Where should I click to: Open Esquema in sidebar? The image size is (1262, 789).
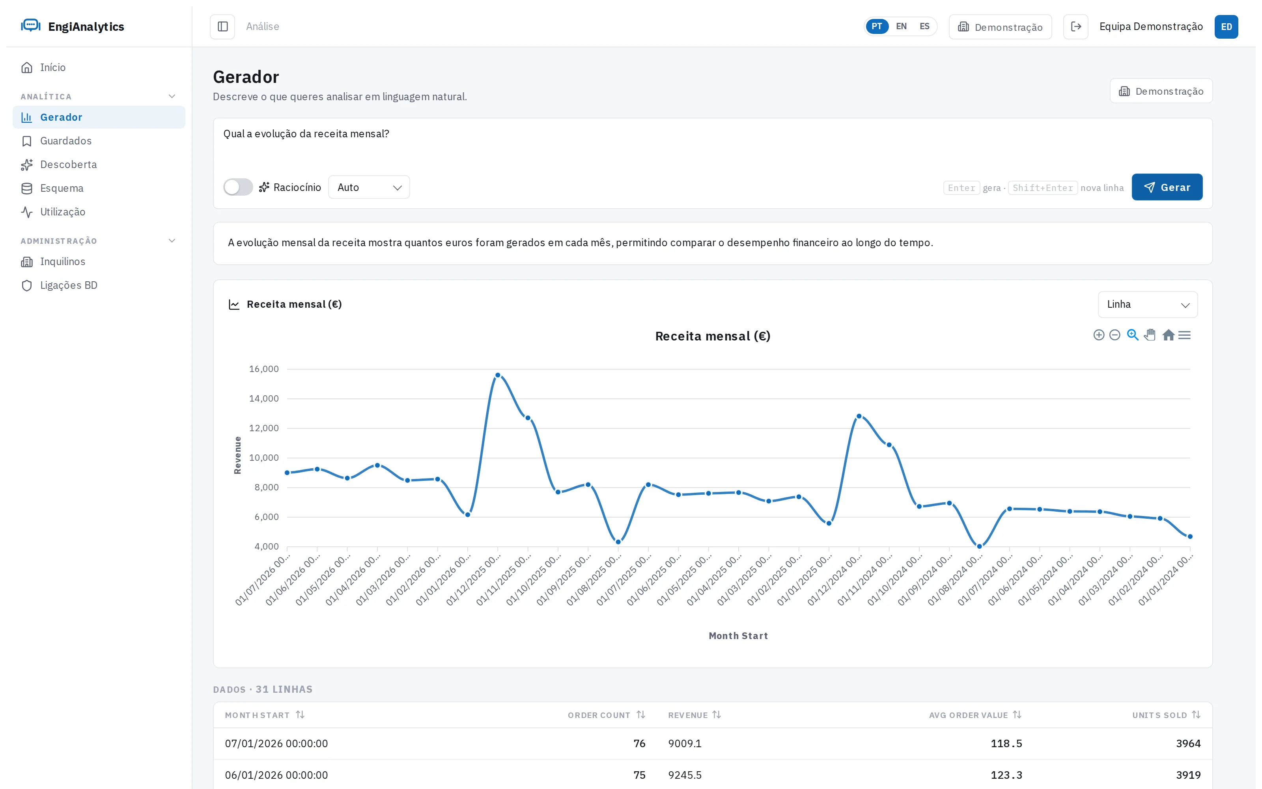[x=99, y=189]
